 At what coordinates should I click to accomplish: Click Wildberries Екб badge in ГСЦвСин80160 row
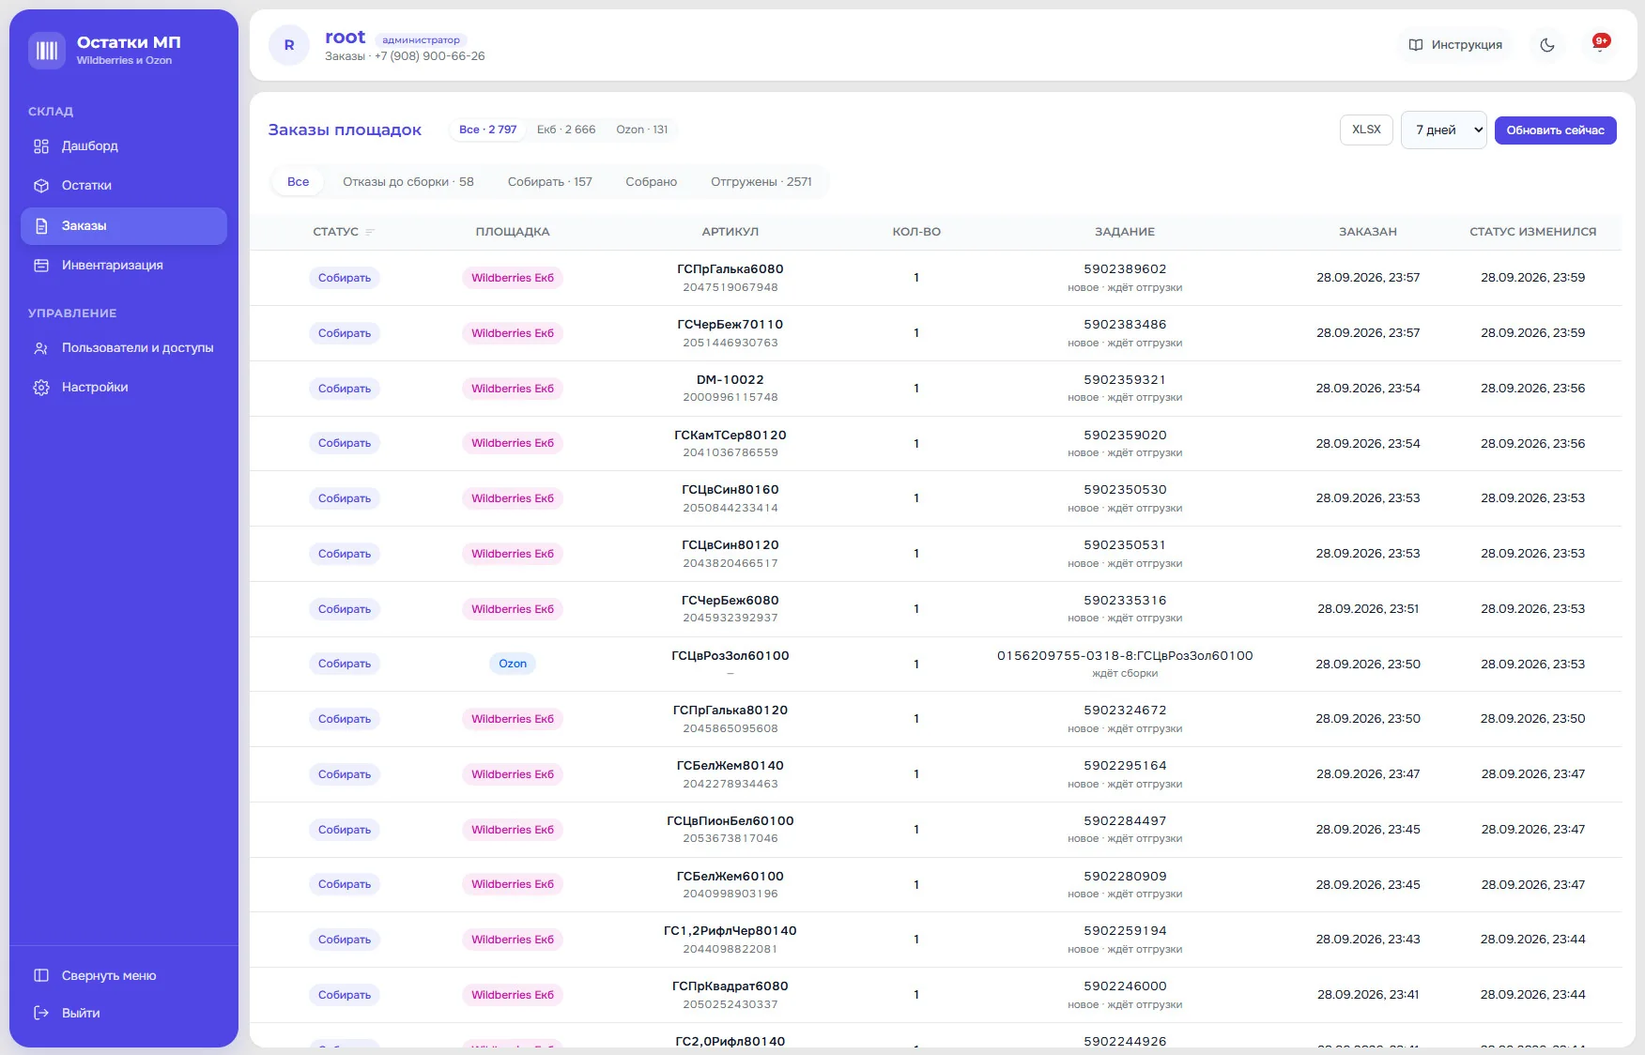point(513,498)
